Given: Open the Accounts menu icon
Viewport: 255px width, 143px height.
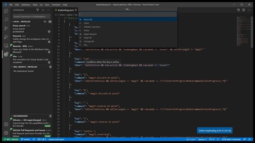Looking at the screenshot, I should pos(6,124).
